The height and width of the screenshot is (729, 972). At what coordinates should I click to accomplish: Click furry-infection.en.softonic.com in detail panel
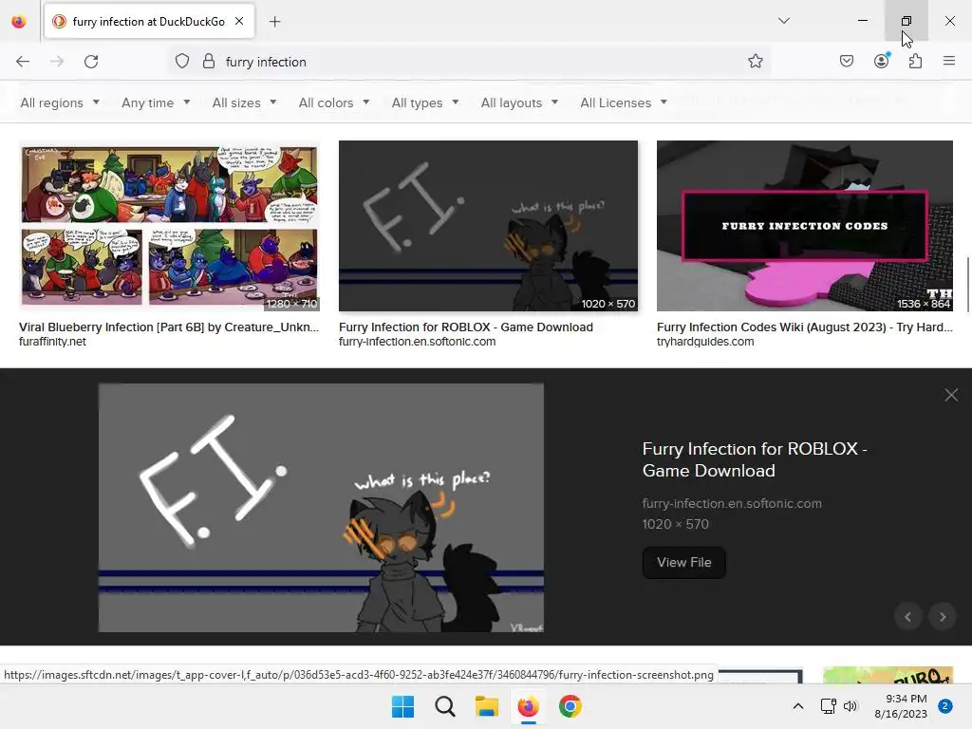click(x=732, y=503)
